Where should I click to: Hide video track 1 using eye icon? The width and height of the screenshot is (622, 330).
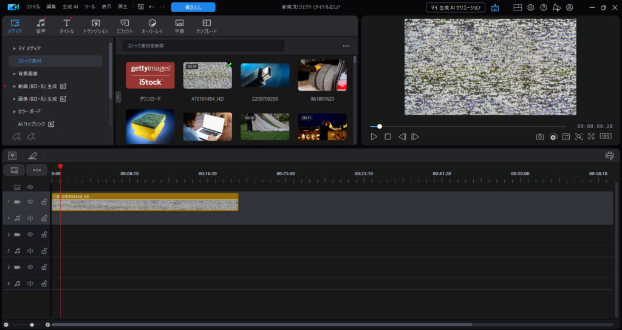[x=30, y=201]
